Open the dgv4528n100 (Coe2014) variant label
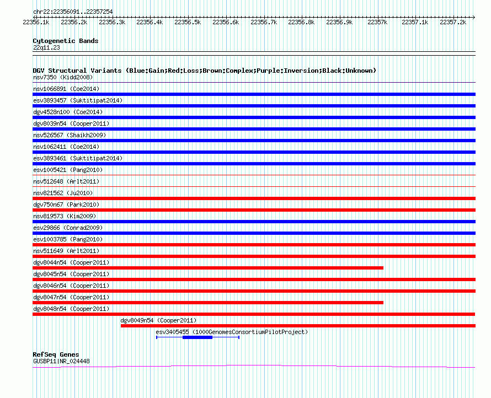Viewport: 491px width, 398px height. (68, 112)
